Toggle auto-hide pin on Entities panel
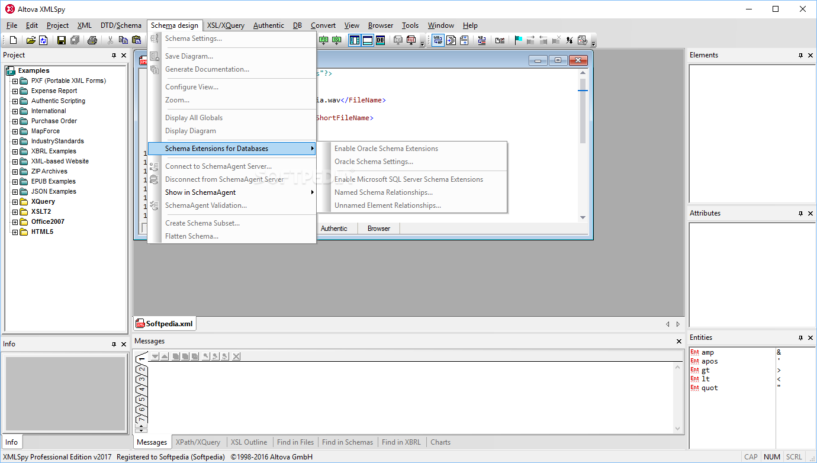 800,337
